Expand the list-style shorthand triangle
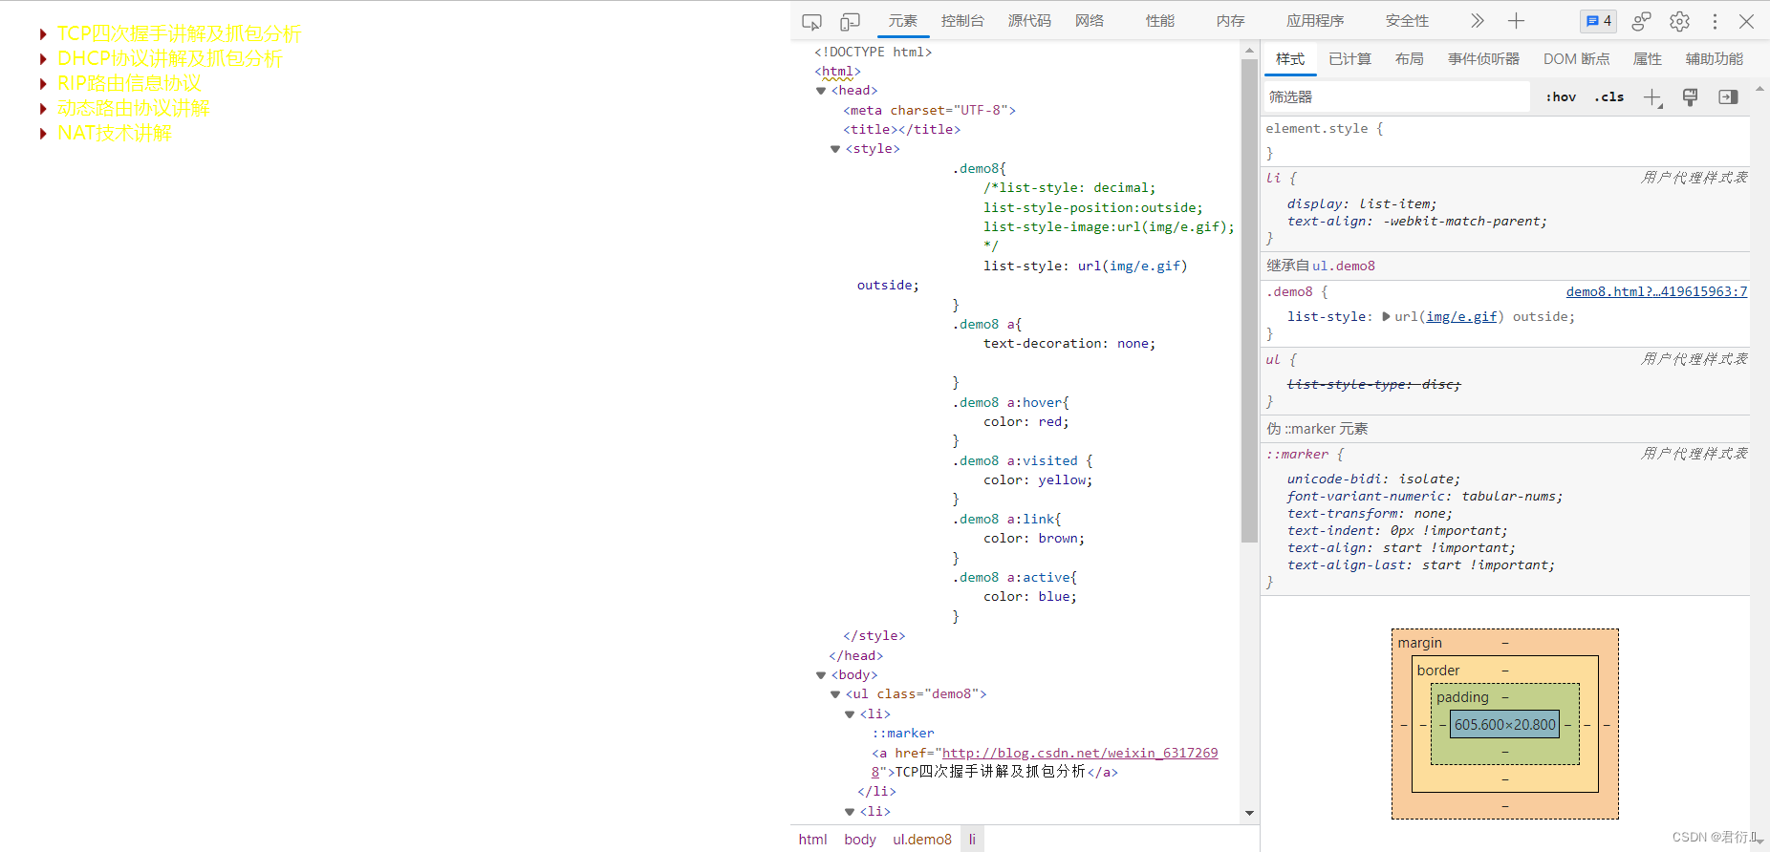 1386,316
